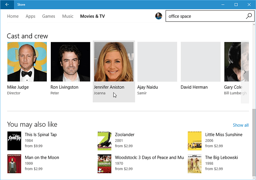Open Mike Judge's photo
The height and width of the screenshot is (180, 256).
click(x=27, y=62)
